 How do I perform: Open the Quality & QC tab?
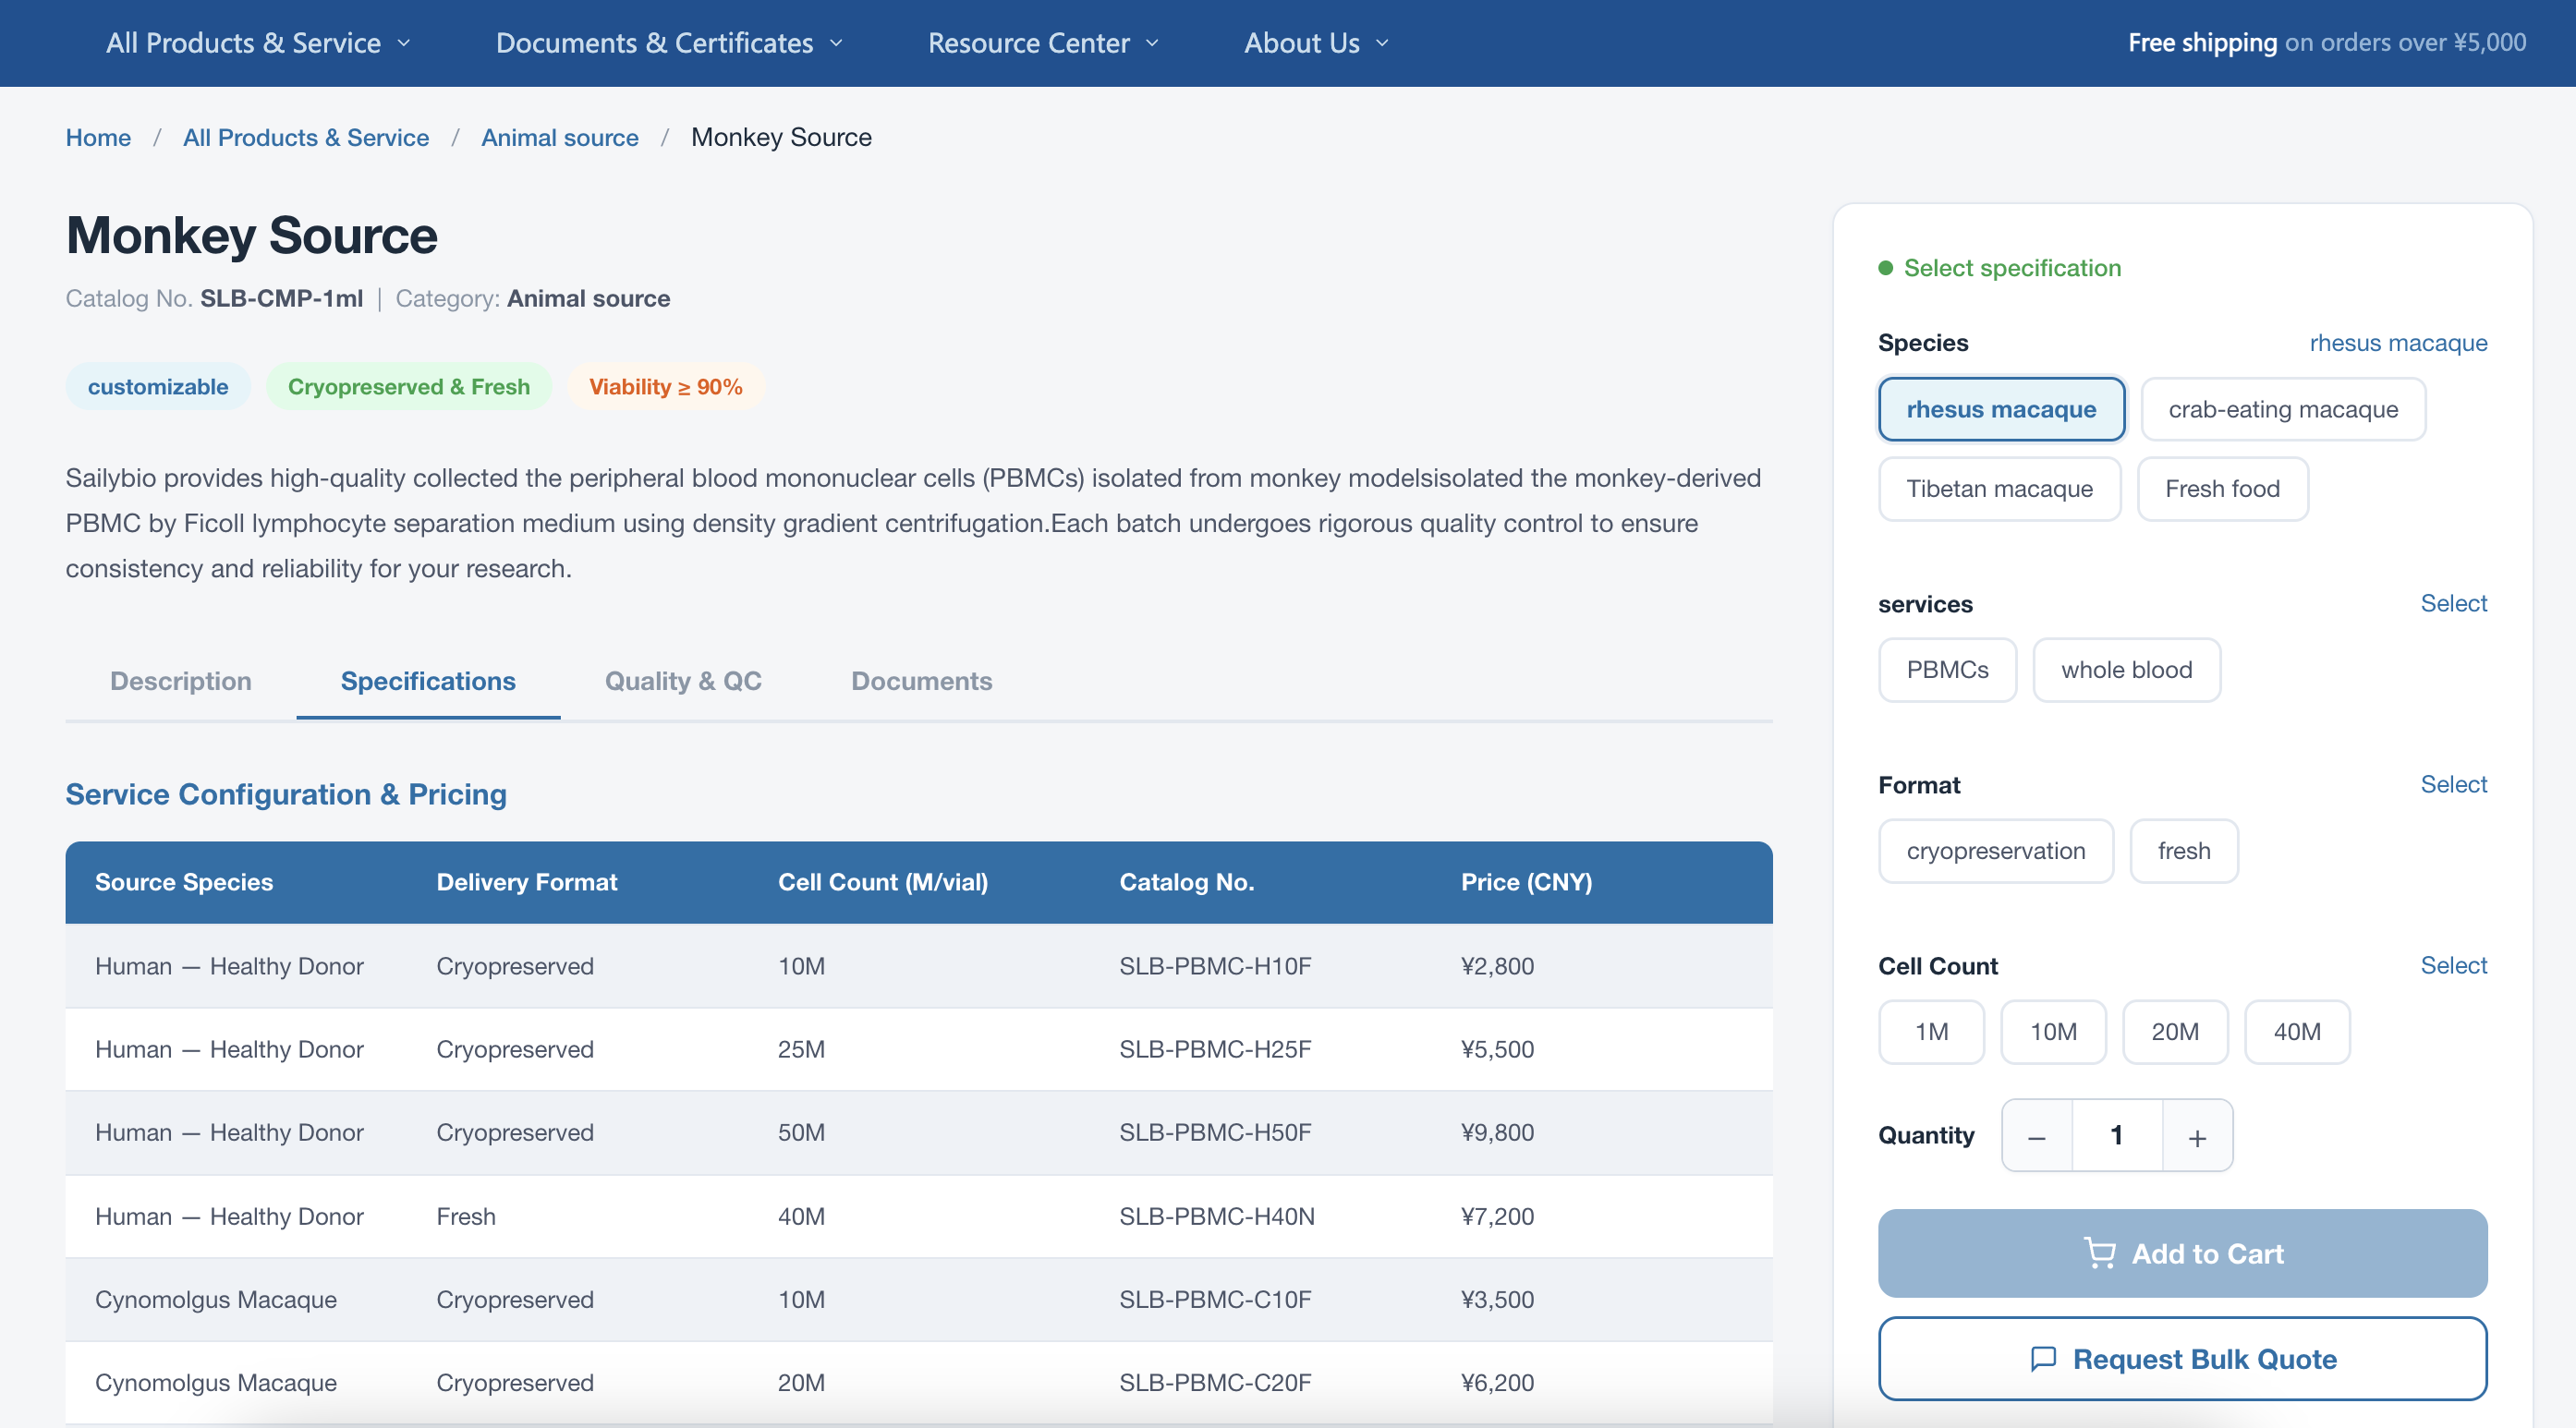pyautogui.click(x=683, y=681)
